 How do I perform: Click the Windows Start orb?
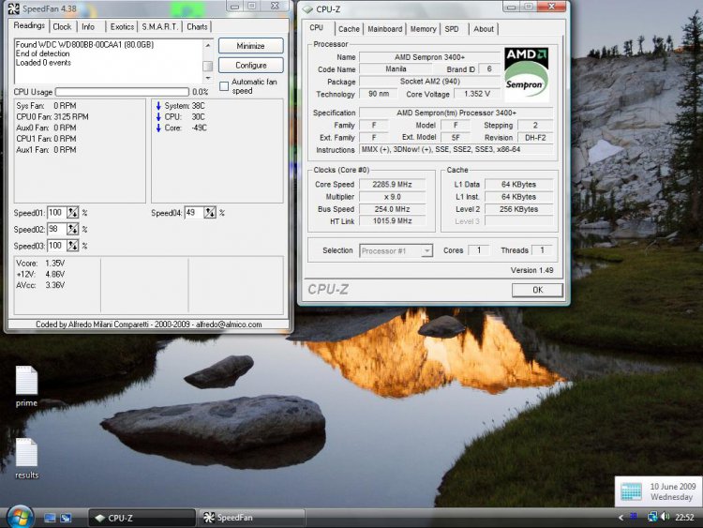click(x=20, y=517)
